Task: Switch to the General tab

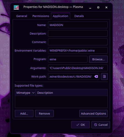Action: (x=21, y=16)
